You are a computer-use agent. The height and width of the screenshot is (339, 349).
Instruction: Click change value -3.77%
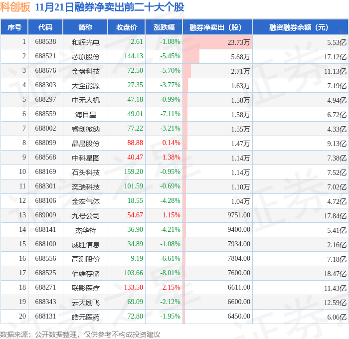[170, 85]
